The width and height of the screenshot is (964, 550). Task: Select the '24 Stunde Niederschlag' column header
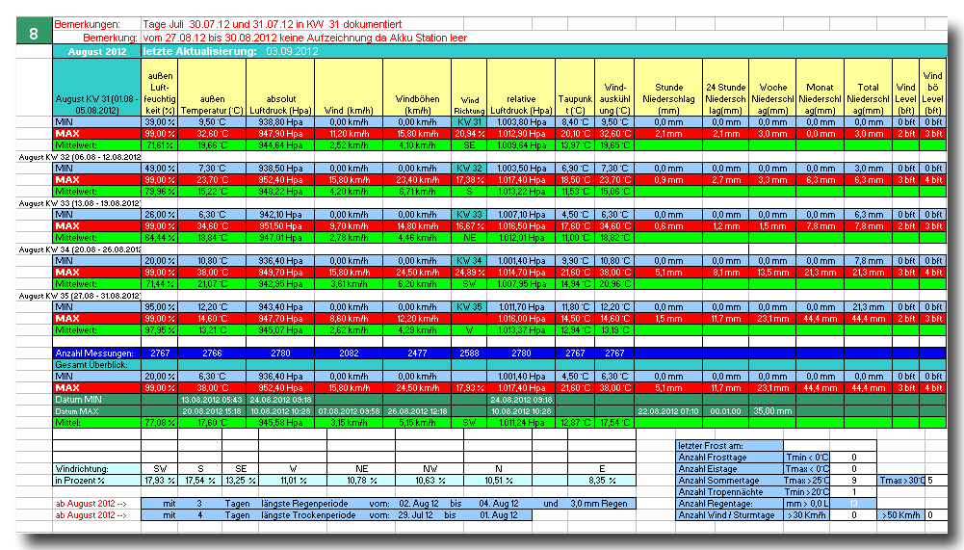coord(725,88)
